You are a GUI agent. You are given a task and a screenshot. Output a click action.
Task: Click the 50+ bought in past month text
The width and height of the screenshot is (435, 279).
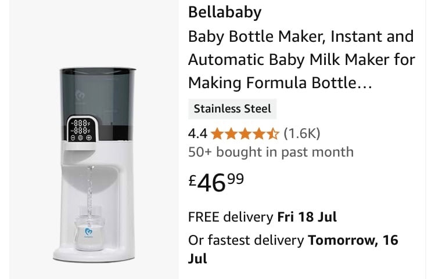click(x=271, y=152)
